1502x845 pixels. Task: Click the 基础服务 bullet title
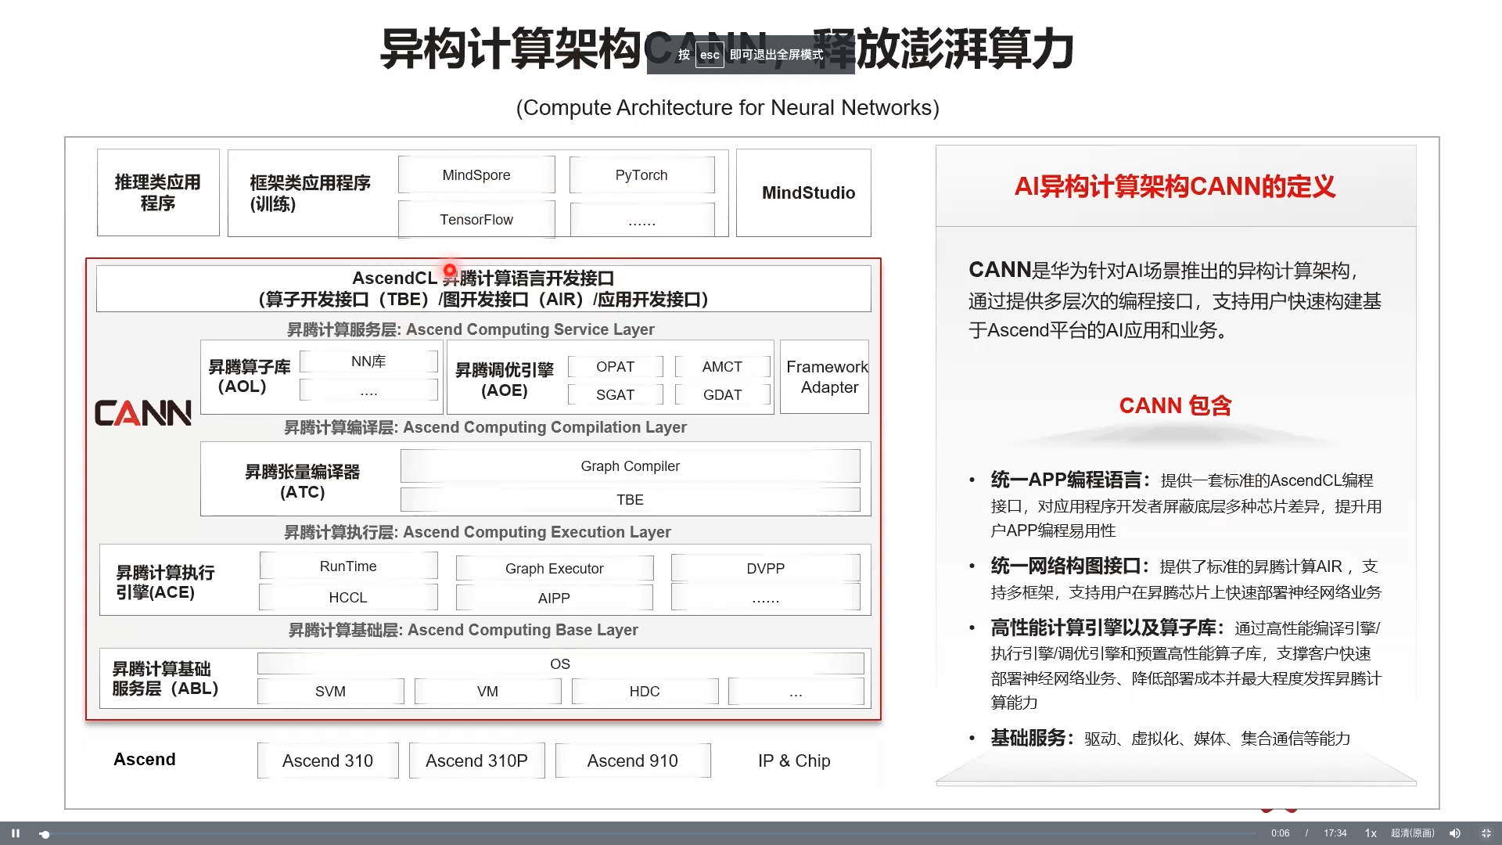coord(1033,739)
